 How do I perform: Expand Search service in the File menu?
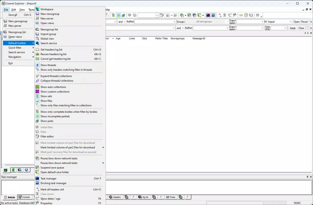tap(18, 52)
